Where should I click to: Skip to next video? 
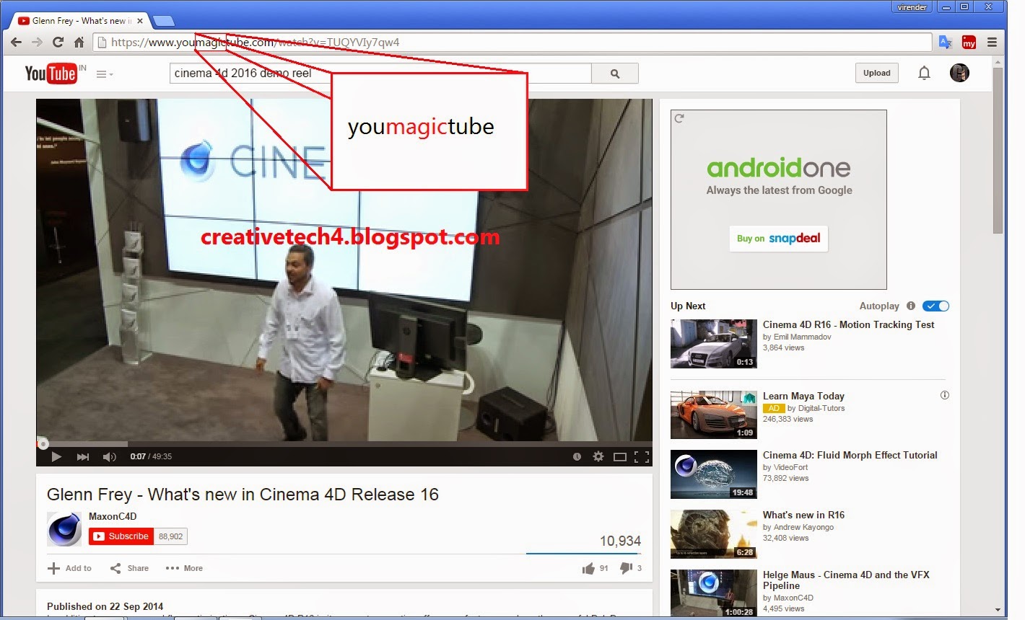(x=83, y=456)
